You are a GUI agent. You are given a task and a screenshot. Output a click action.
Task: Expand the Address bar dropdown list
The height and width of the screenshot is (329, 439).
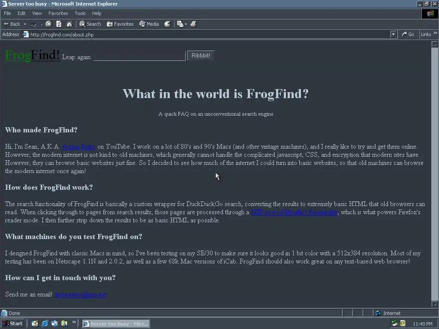coord(393,34)
